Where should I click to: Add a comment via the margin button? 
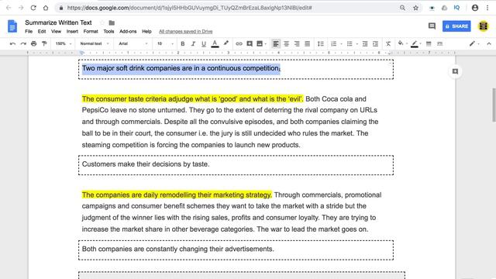click(455, 71)
